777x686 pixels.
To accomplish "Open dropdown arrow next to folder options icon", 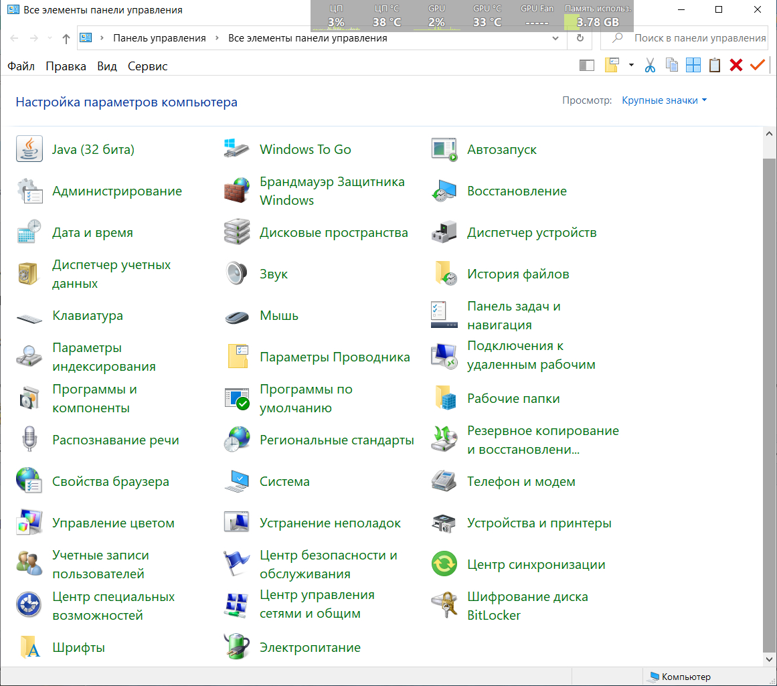I will click(631, 65).
